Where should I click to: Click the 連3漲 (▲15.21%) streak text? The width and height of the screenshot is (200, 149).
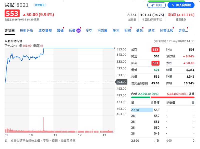tap(181, 15)
